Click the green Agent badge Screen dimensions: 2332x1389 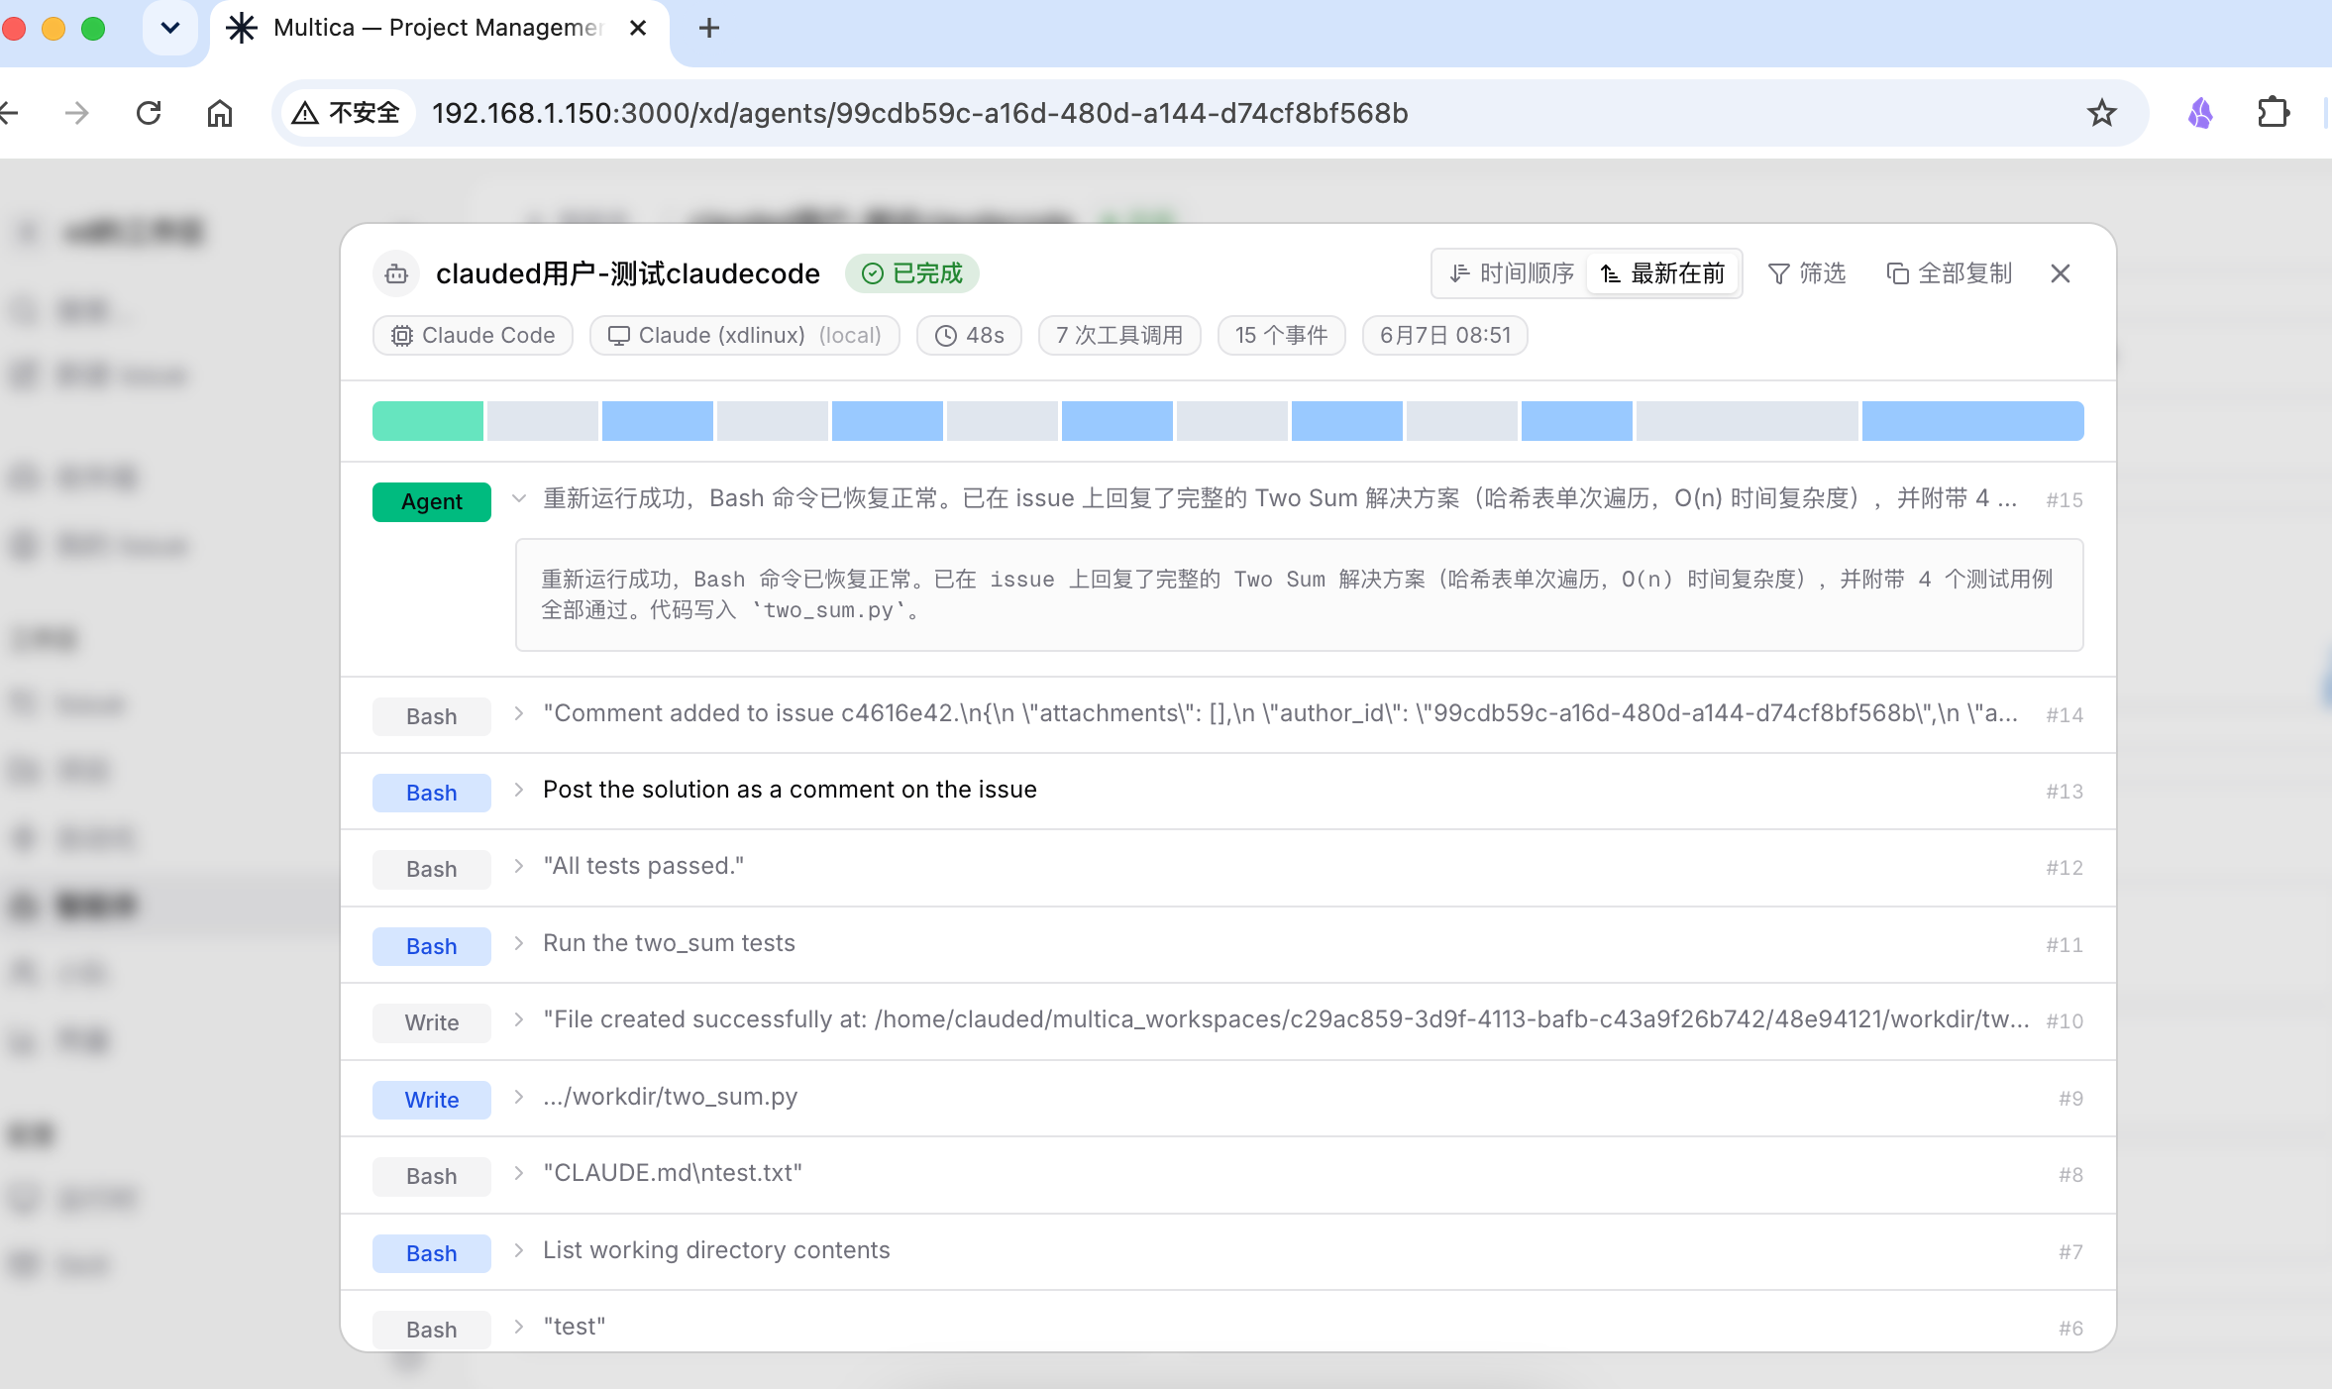[432, 501]
